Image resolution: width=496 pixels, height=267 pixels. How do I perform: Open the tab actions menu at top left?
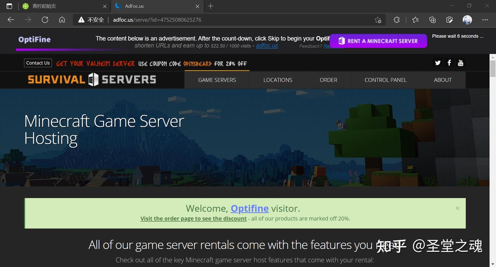point(9,6)
